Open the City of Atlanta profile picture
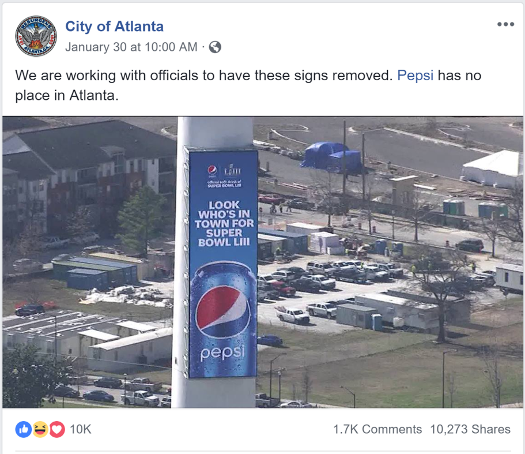The height and width of the screenshot is (454, 525). (x=36, y=36)
